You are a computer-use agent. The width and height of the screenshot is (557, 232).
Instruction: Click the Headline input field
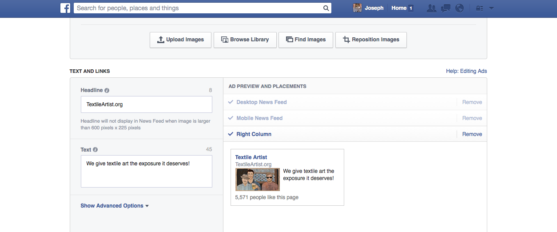point(147,104)
